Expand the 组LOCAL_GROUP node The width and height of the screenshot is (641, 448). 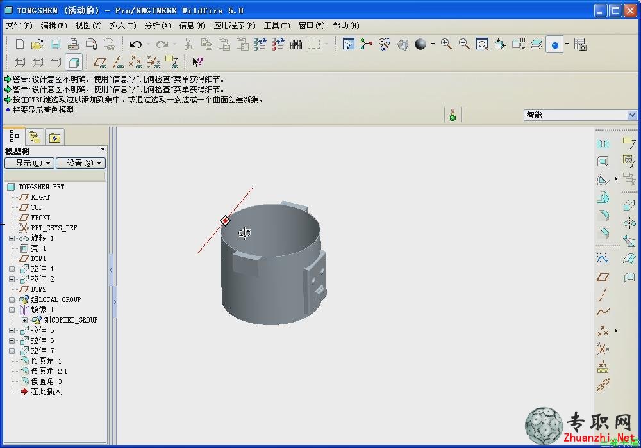[x=12, y=300]
